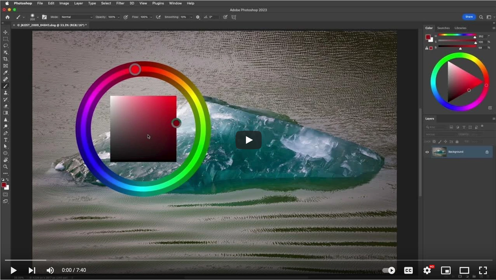Click the Photoshop search magnifier icon
Viewport: 496px width, 280px height.
coord(481,17)
